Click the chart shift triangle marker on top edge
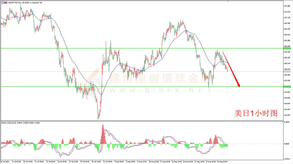Viewport: 293px width, 164px height. [x=228, y=1]
